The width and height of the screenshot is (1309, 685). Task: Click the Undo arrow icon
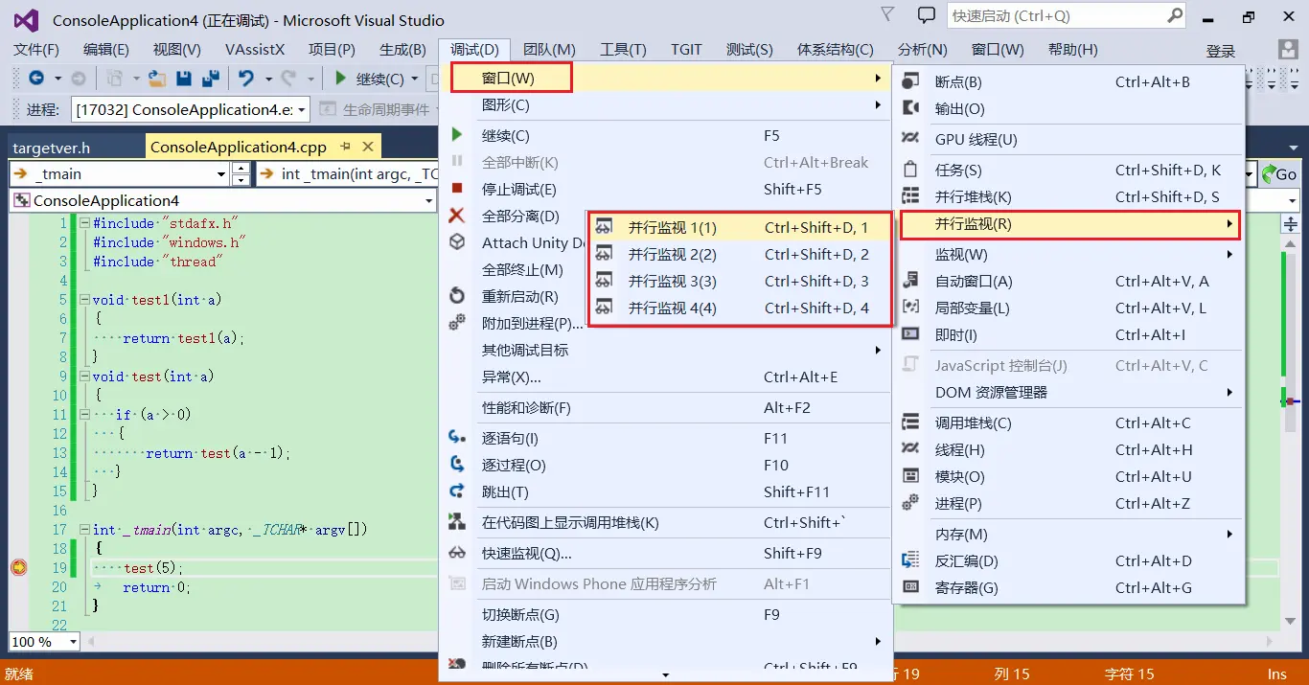click(x=246, y=79)
